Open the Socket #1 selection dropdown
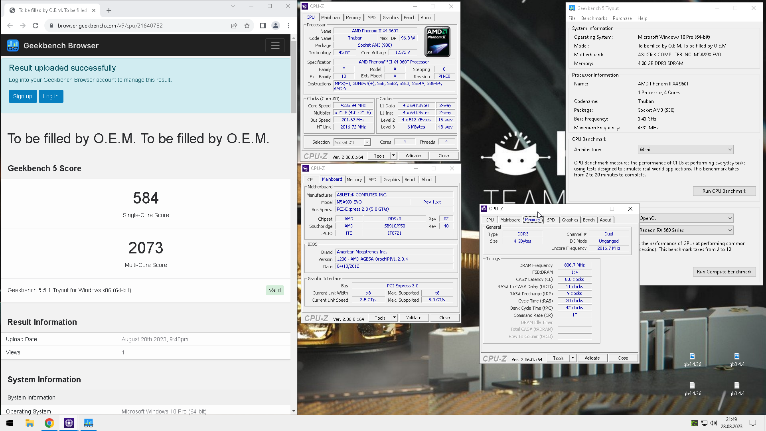 coord(352,142)
